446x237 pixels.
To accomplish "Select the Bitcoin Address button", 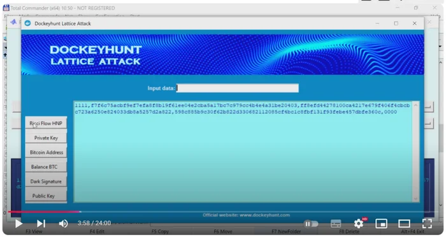I will coord(46,152).
